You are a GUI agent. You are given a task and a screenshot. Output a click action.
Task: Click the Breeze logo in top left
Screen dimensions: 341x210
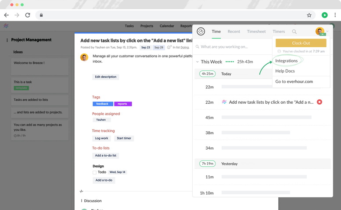(x=6, y=26)
